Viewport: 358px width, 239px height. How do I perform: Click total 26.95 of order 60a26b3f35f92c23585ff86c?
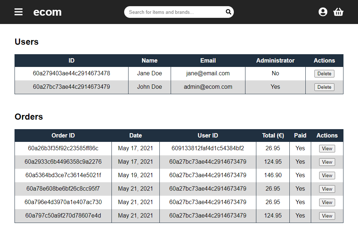pyautogui.click(x=273, y=148)
